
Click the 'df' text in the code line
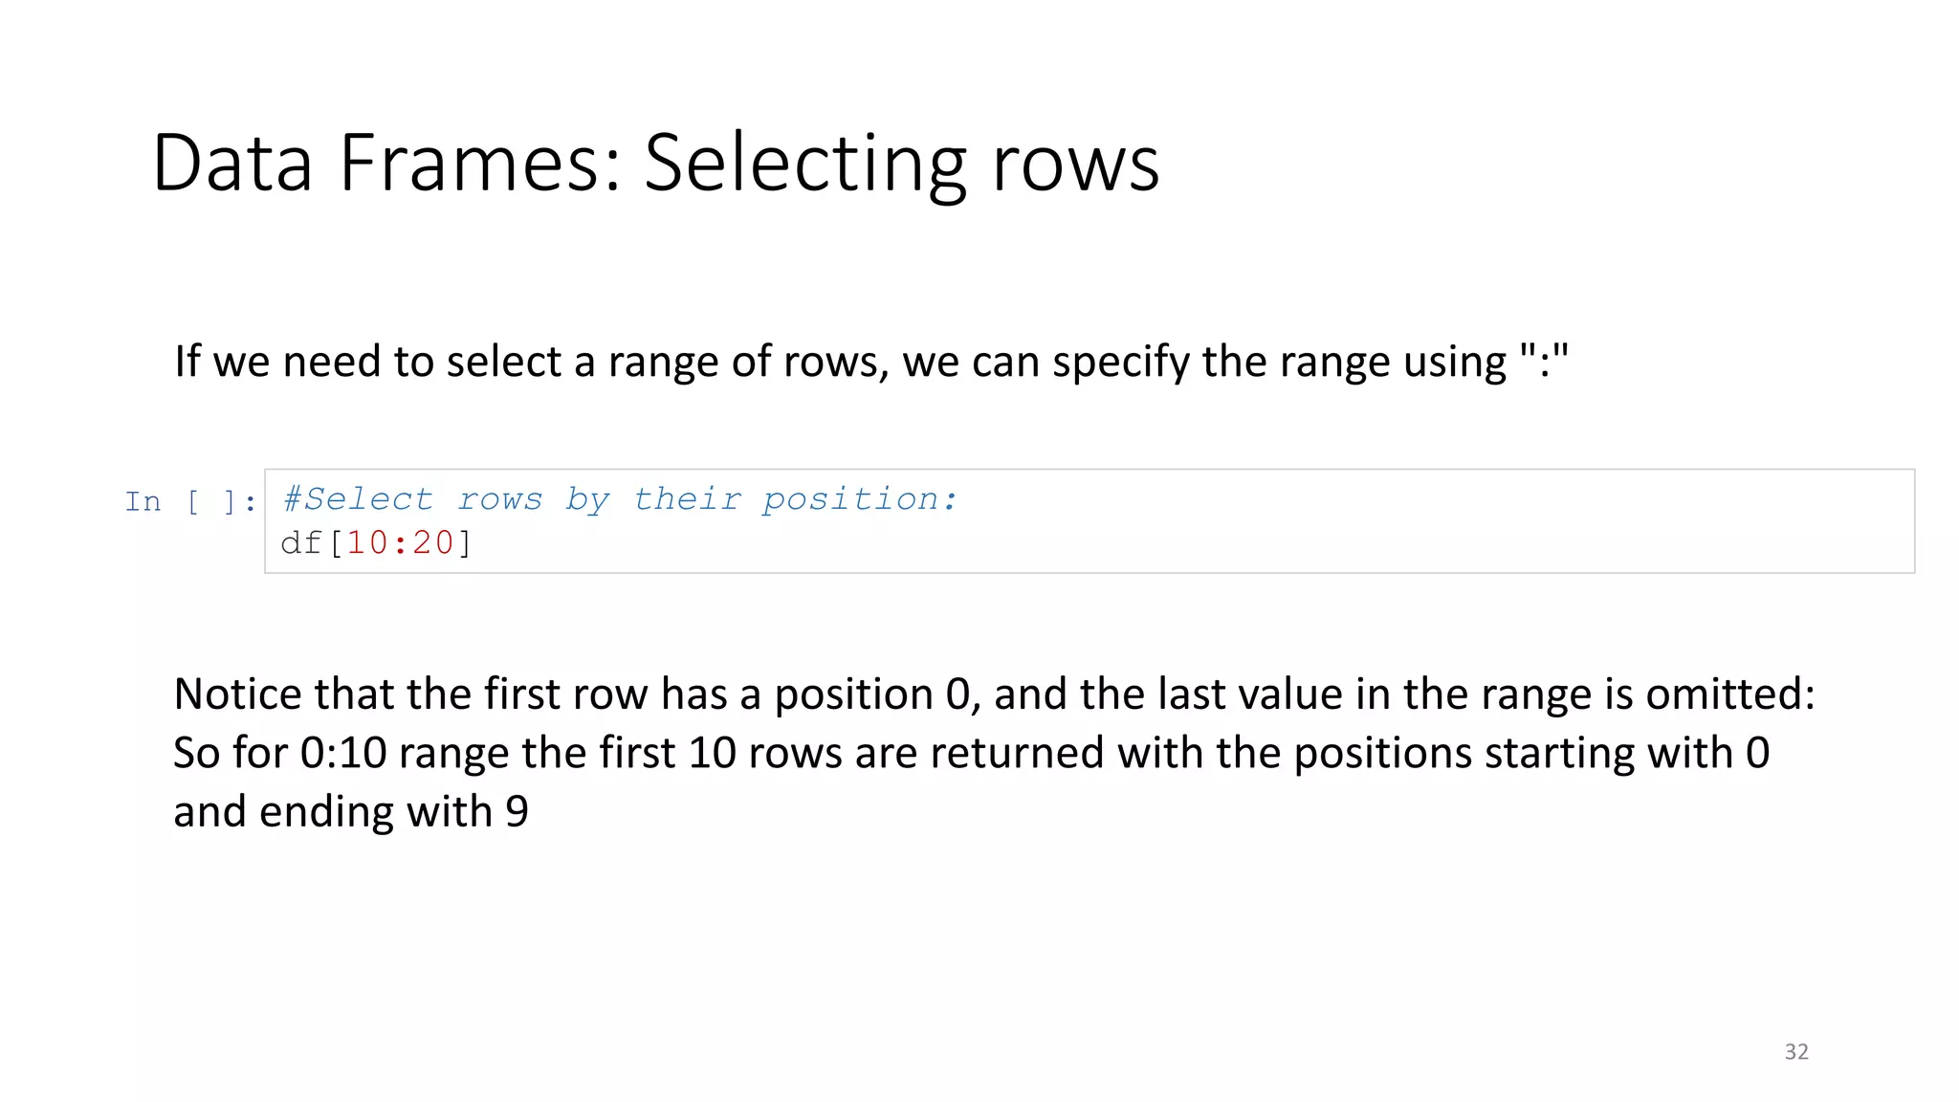click(301, 543)
